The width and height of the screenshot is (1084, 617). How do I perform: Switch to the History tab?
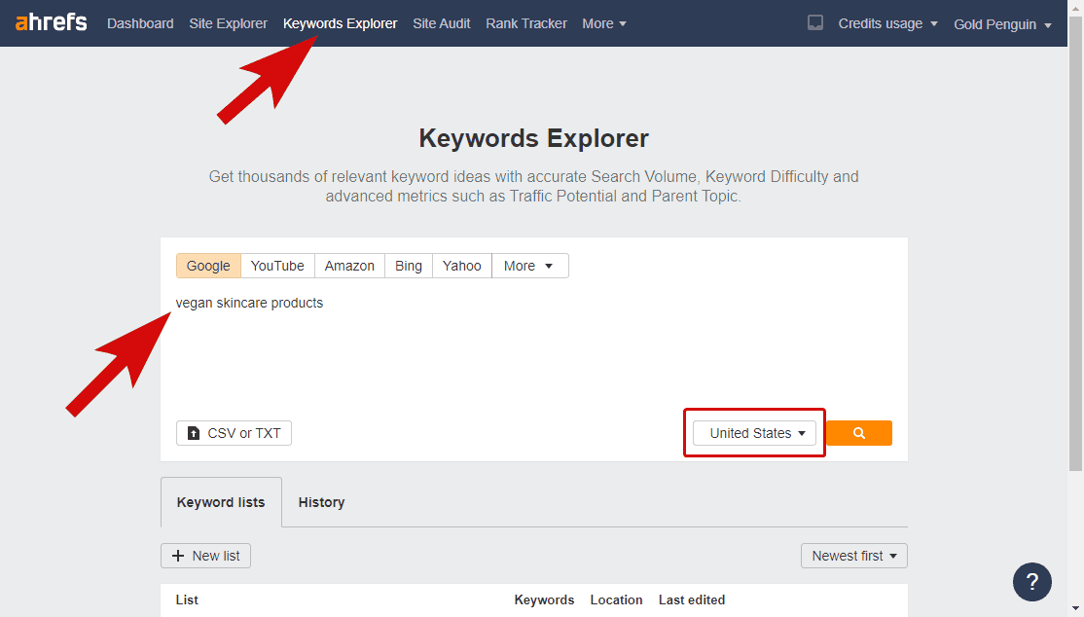321,502
